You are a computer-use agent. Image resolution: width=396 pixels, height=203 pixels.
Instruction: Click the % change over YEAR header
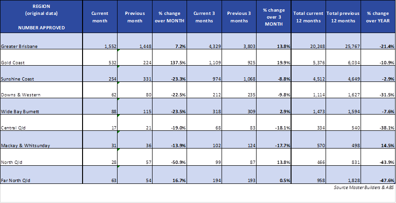click(x=378, y=17)
